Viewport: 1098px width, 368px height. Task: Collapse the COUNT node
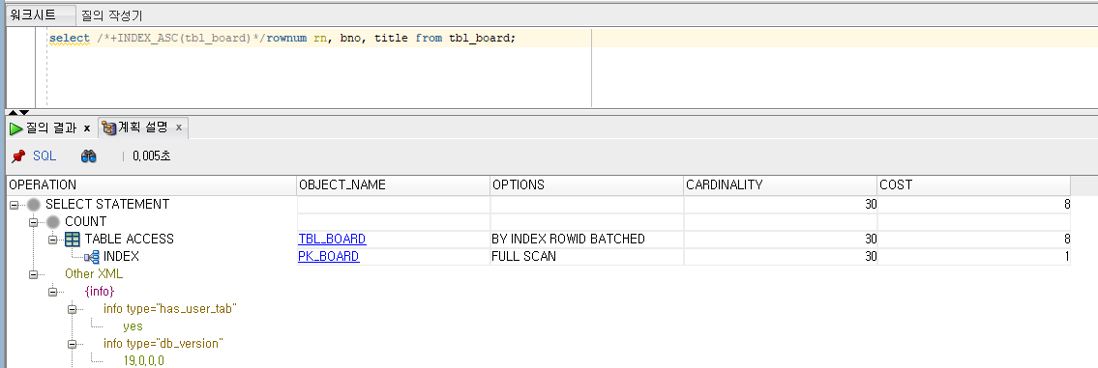click(x=33, y=222)
